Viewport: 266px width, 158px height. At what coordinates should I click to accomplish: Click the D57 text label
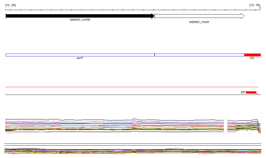[243, 92]
